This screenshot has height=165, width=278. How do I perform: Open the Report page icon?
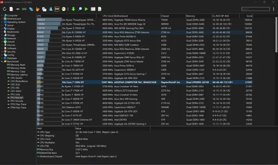[11, 9]
